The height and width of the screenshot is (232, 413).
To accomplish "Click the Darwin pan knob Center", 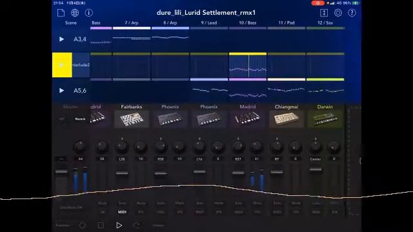I will coord(316,146).
